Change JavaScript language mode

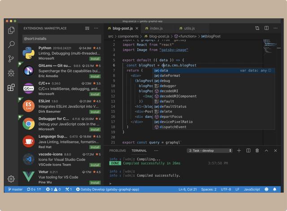(252, 189)
